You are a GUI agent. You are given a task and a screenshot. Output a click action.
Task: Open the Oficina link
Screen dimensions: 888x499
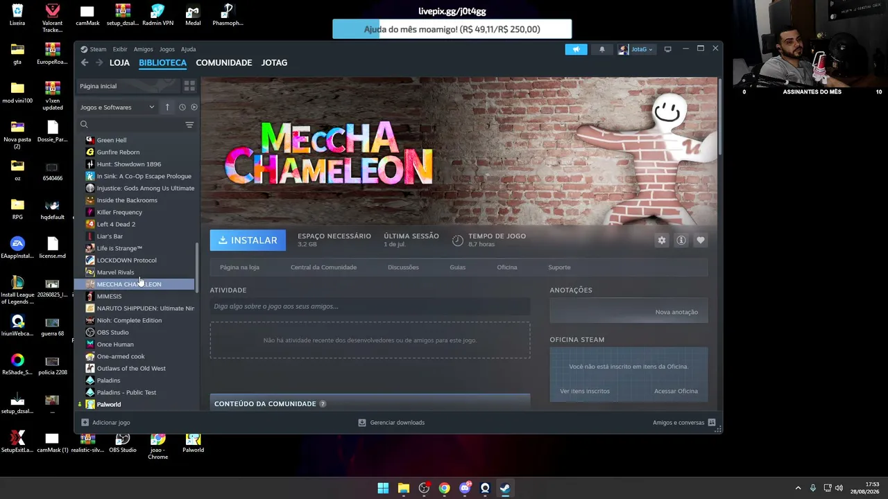coord(506,268)
